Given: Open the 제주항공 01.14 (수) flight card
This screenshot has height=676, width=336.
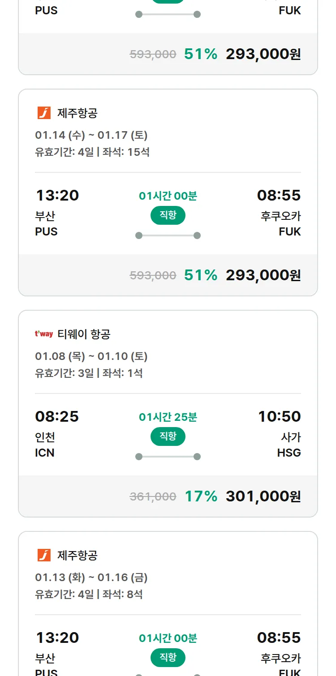Looking at the screenshot, I should (77, 113).
